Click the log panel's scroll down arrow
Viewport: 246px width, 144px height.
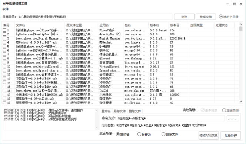(x=97, y=128)
